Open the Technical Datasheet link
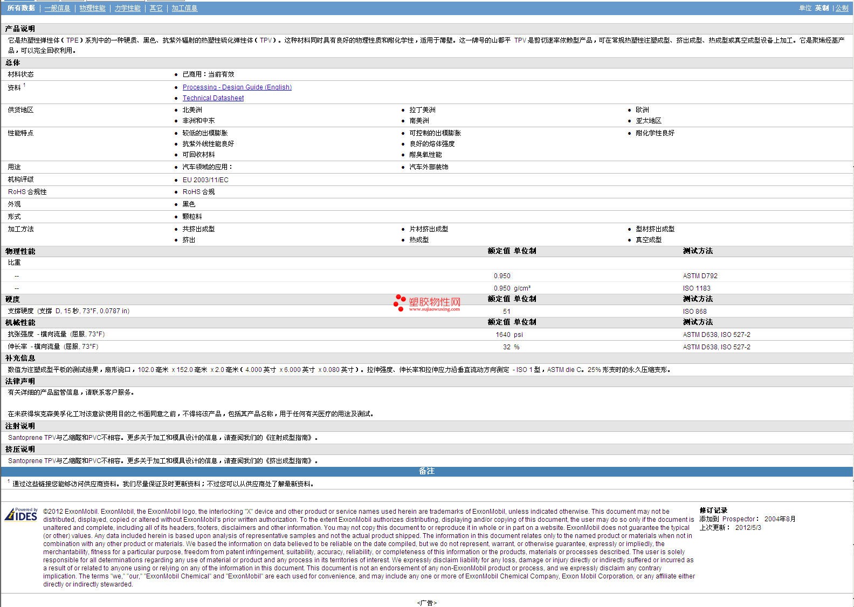This screenshot has width=854, height=607. [213, 98]
